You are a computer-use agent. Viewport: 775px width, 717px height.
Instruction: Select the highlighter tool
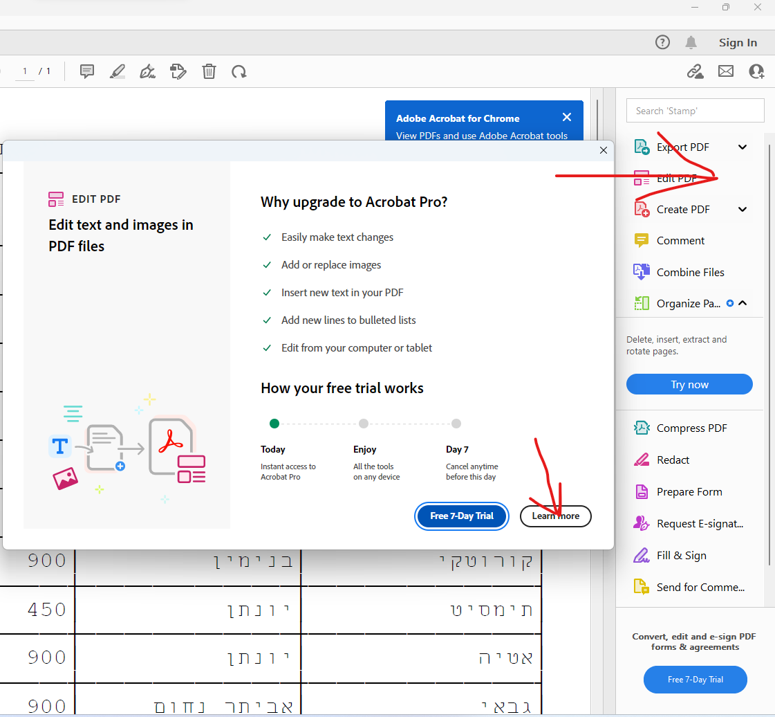117,72
